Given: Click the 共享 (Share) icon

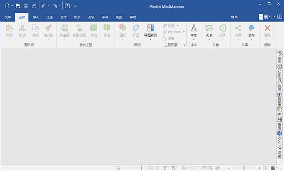Looking at the screenshot, I should point(238,28).
